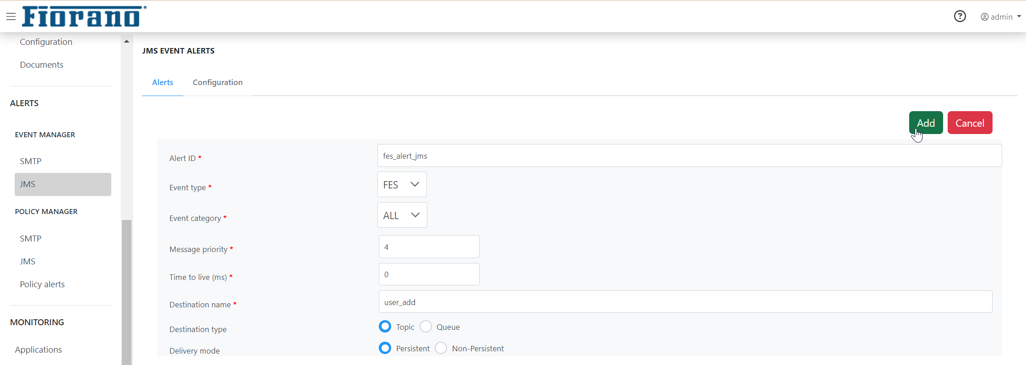Go to Applications under Monitoring
This screenshot has height=365, width=1026.
(x=38, y=349)
